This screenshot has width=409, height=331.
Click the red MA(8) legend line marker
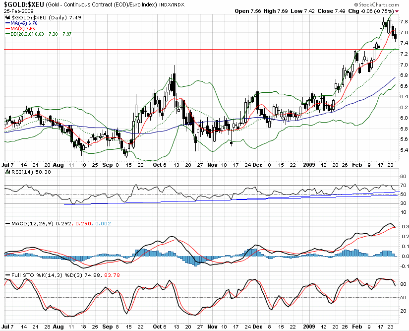pyautogui.click(x=8, y=29)
